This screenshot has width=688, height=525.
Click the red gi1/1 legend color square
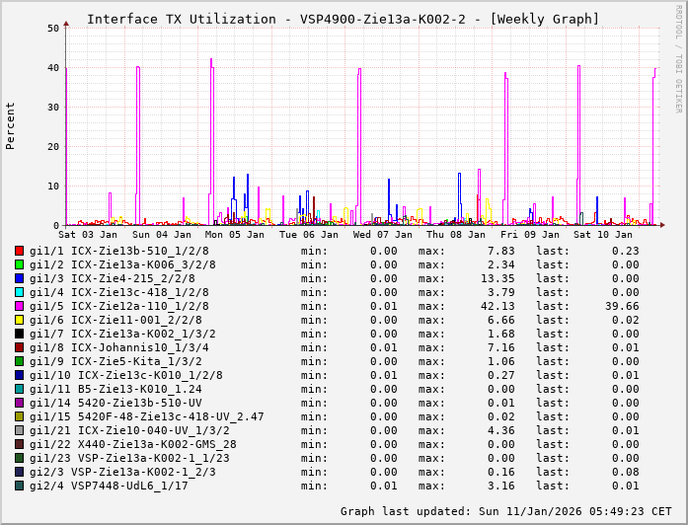tap(20, 251)
